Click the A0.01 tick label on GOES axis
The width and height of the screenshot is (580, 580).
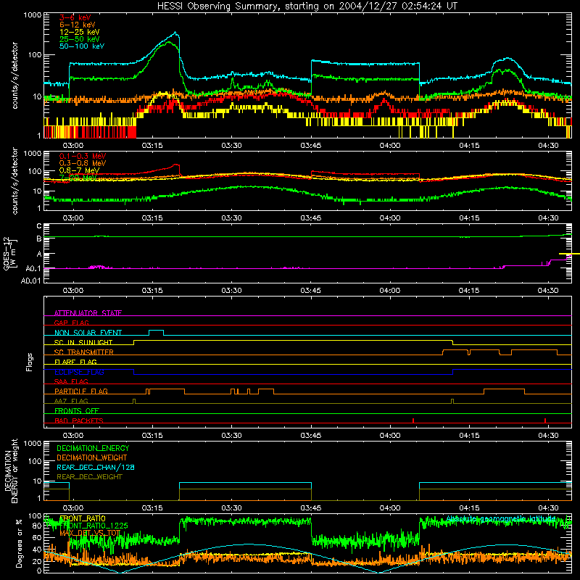30,281
